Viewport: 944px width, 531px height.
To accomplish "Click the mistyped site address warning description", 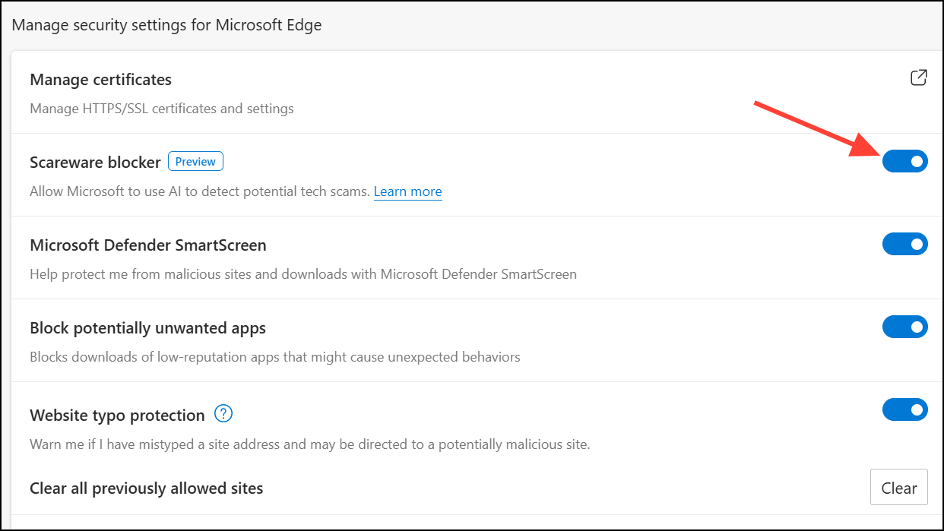I will (309, 444).
